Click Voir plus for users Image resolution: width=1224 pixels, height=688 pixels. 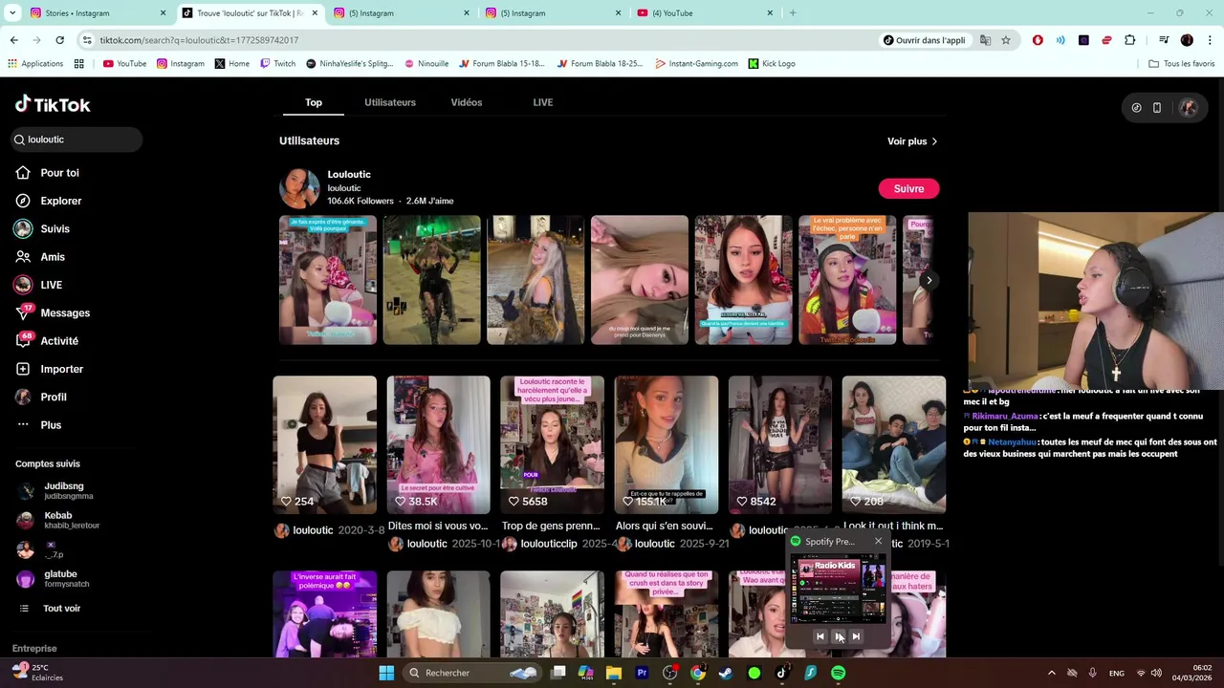coord(912,141)
